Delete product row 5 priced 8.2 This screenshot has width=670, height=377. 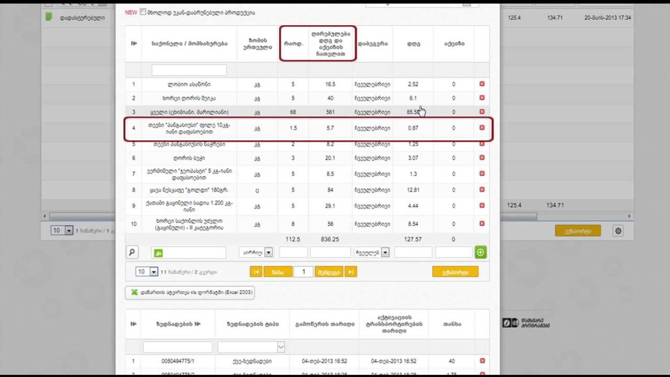click(x=482, y=144)
